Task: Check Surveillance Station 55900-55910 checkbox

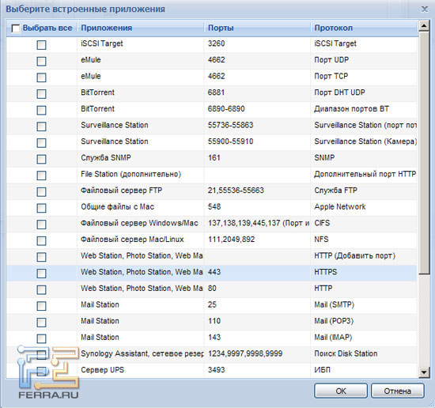Action: coord(41,143)
